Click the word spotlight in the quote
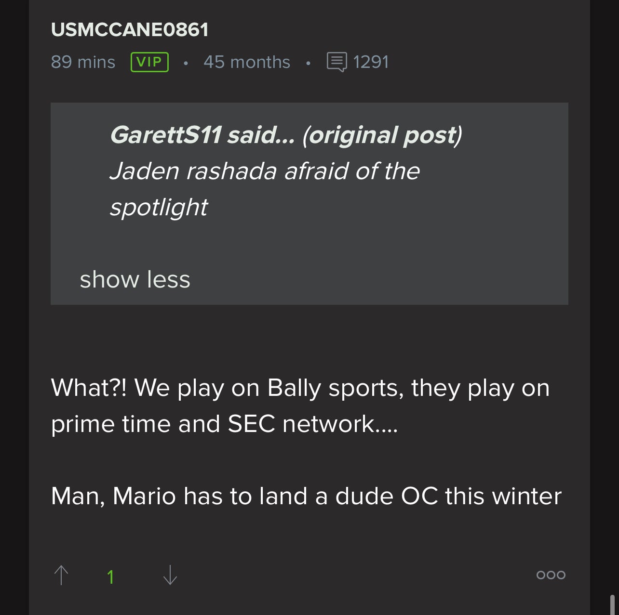 point(159,207)
